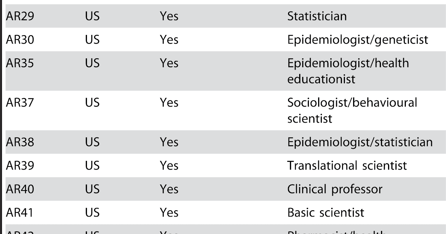
Task: Click the AR30 participant ID
Action: (x=20, y=40)
